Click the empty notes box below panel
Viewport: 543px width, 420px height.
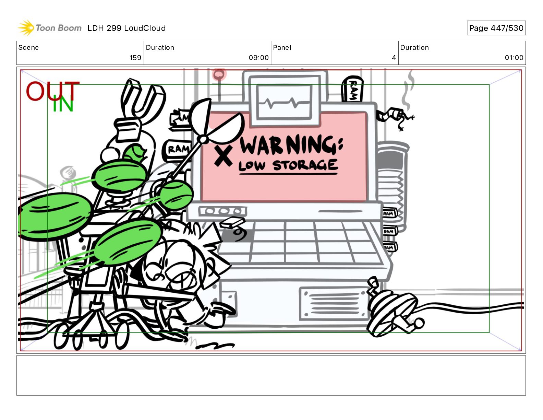[271, 375]
